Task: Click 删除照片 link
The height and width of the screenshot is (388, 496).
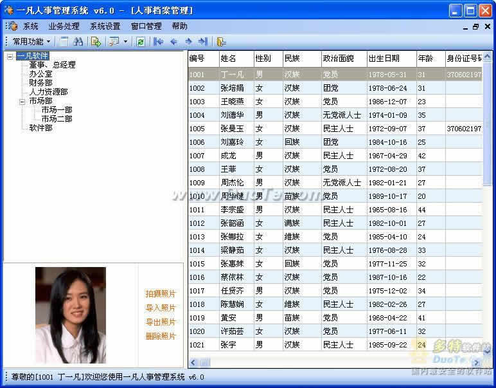Action: coord(161,336)
